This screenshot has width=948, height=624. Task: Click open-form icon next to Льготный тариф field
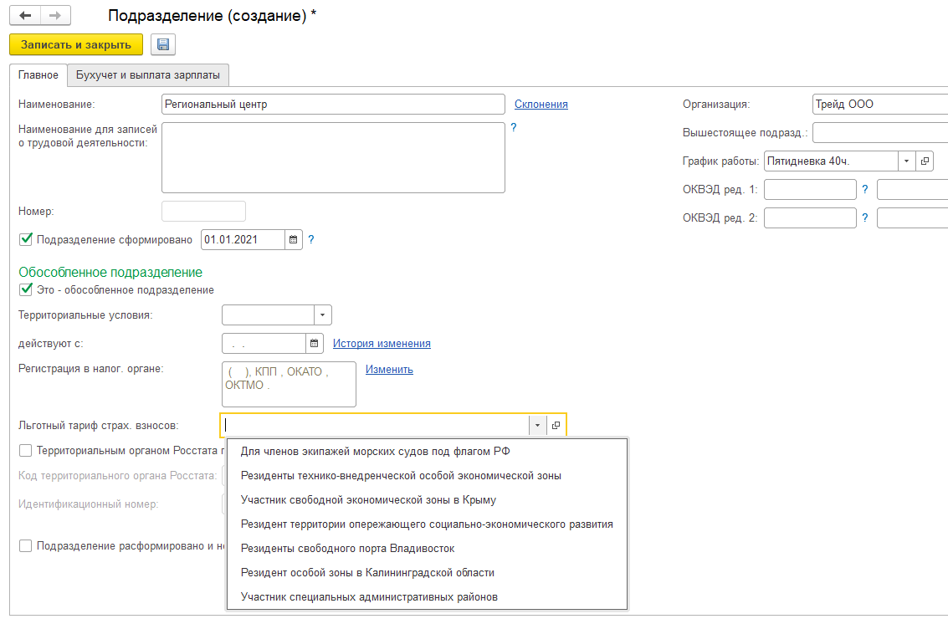click(x=556, y=425)
